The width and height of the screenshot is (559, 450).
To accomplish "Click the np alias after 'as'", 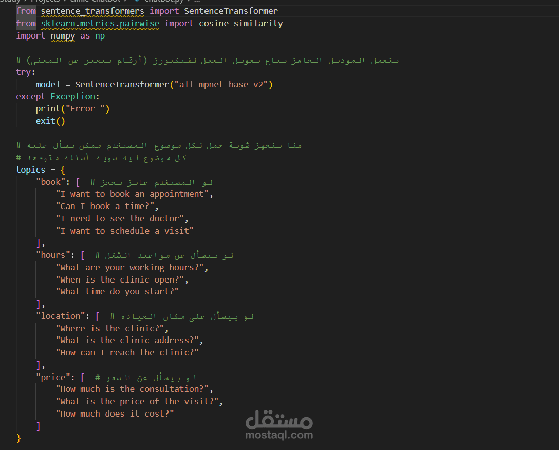I will tap(100, 36).
